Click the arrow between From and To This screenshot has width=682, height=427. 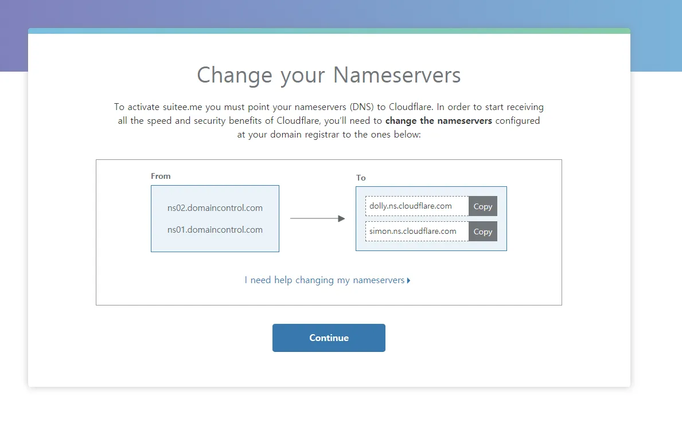[317, 218]
